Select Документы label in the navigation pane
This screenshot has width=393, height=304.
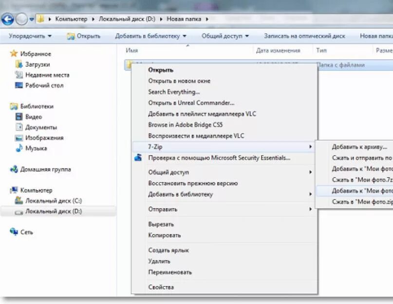pos(41,127)
